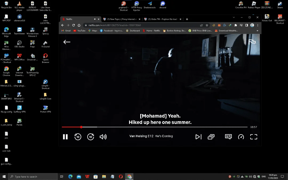The width and height of the screenshot is (288, 180).
Task: Open the Windows Start menu
Action: coord(4,177)
